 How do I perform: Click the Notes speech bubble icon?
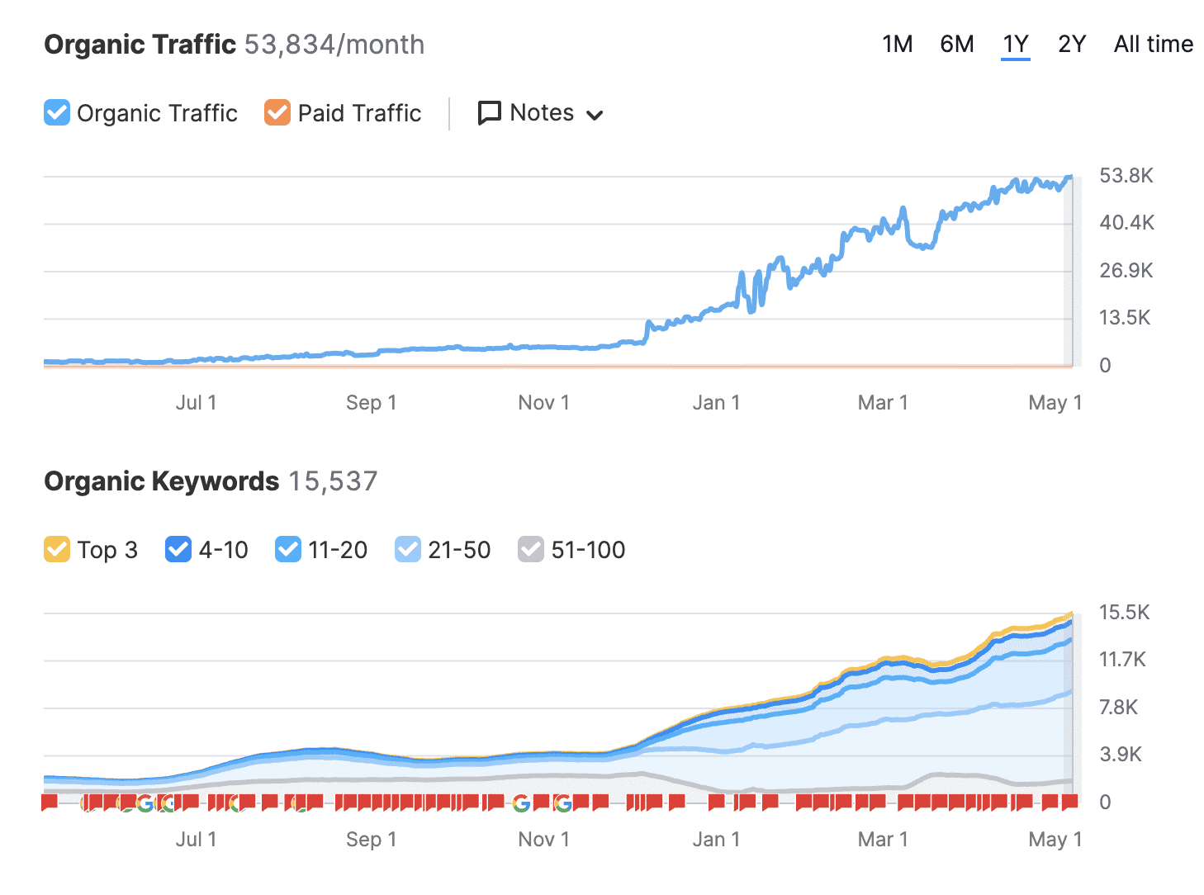489,113
